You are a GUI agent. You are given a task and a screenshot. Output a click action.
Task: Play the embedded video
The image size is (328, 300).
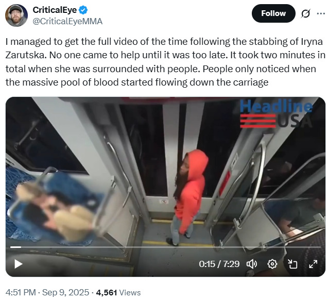point(19,264)
